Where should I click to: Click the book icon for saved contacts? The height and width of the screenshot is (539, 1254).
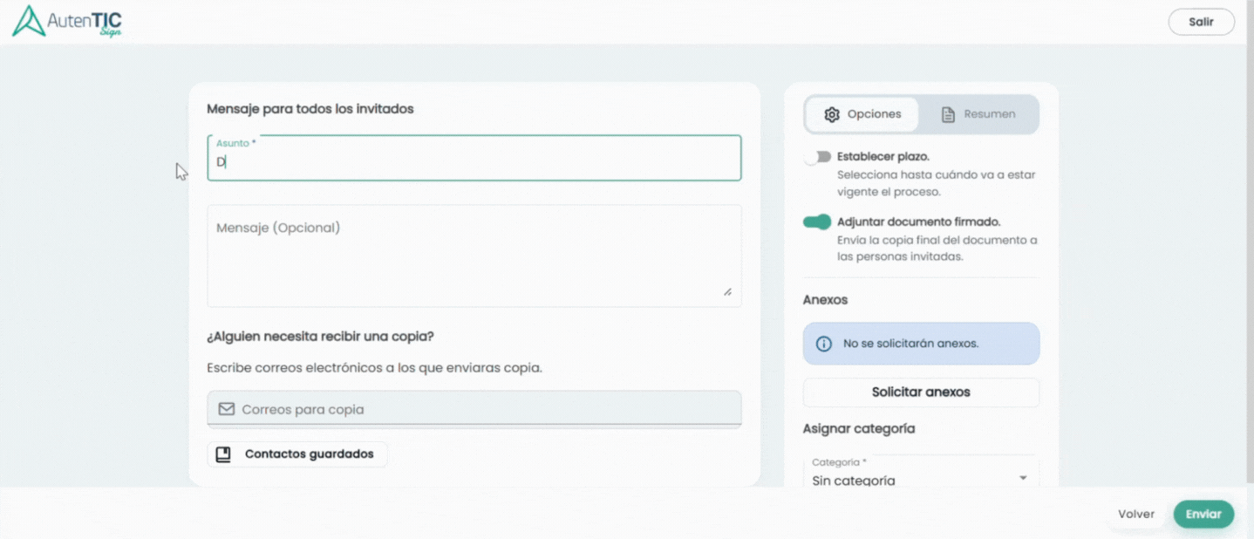(223, 454)
